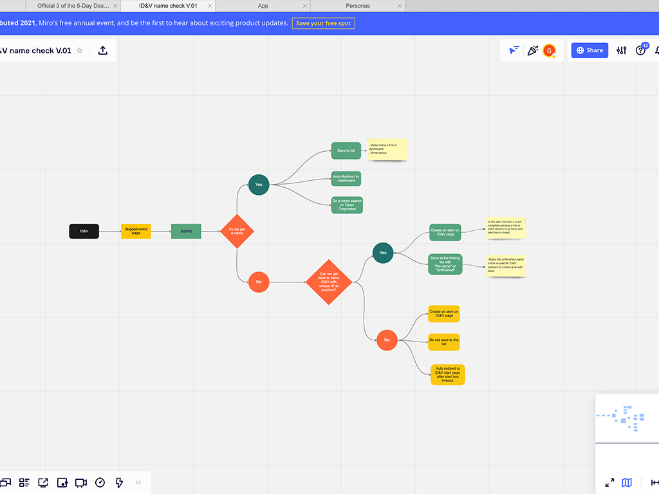This screenshot has width=659, height=494.
Task: Open screen sharing icon in bottom toolbar
Action: 43,482
